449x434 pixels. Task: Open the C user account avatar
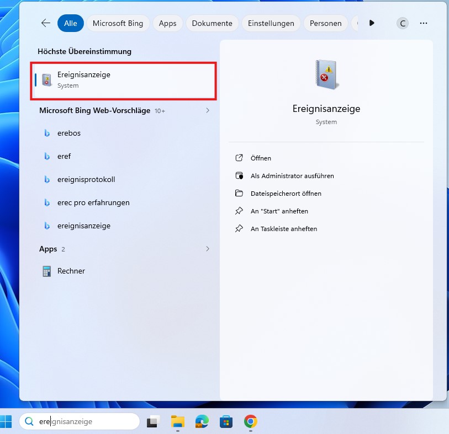(402, 23)
